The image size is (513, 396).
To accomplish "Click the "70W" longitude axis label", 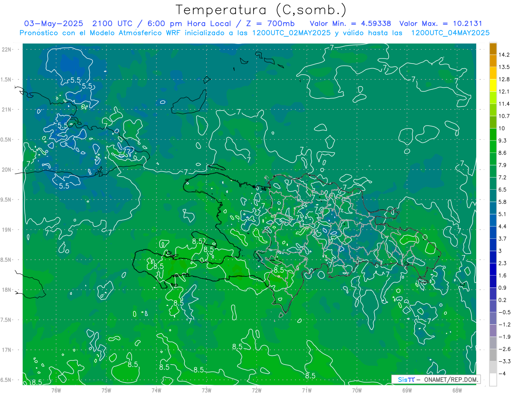I will tap(357, 390).
